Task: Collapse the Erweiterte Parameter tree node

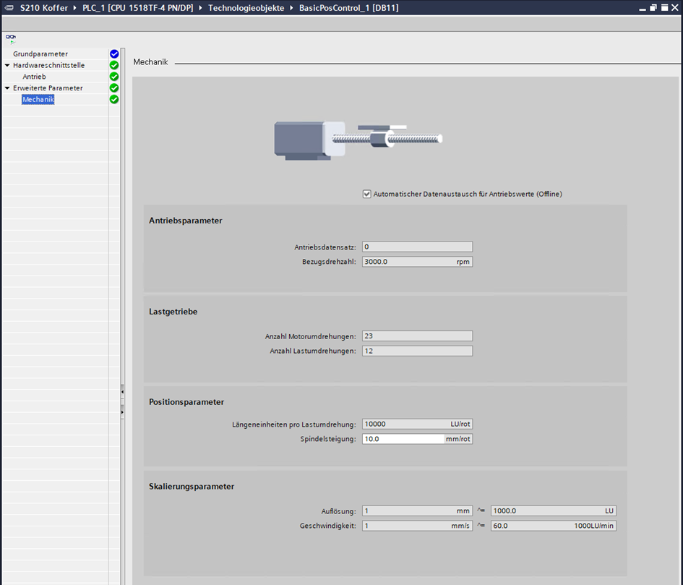Action: pos(7,88)
